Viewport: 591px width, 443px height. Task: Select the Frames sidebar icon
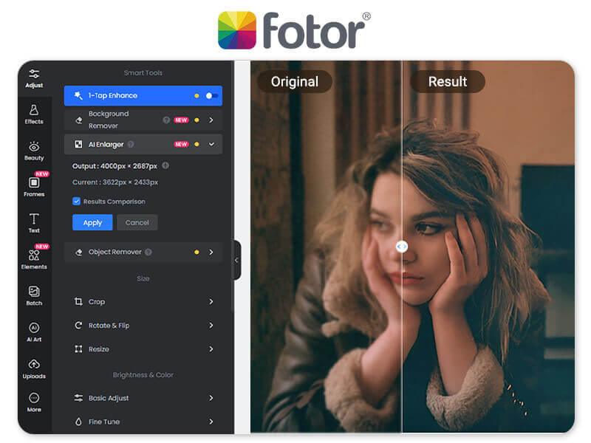(34, 186)
